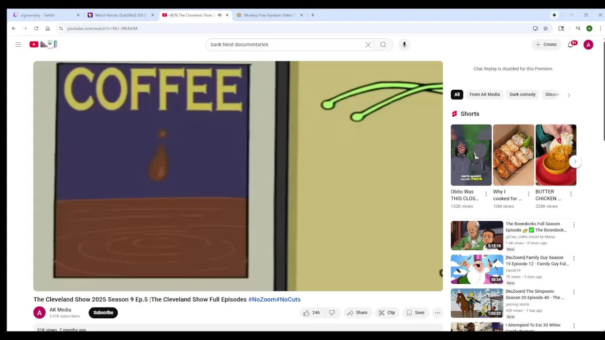This screenshot has height=340, width=605.
Task: Install app icon in the address bar
Action: tap(535, 28)
